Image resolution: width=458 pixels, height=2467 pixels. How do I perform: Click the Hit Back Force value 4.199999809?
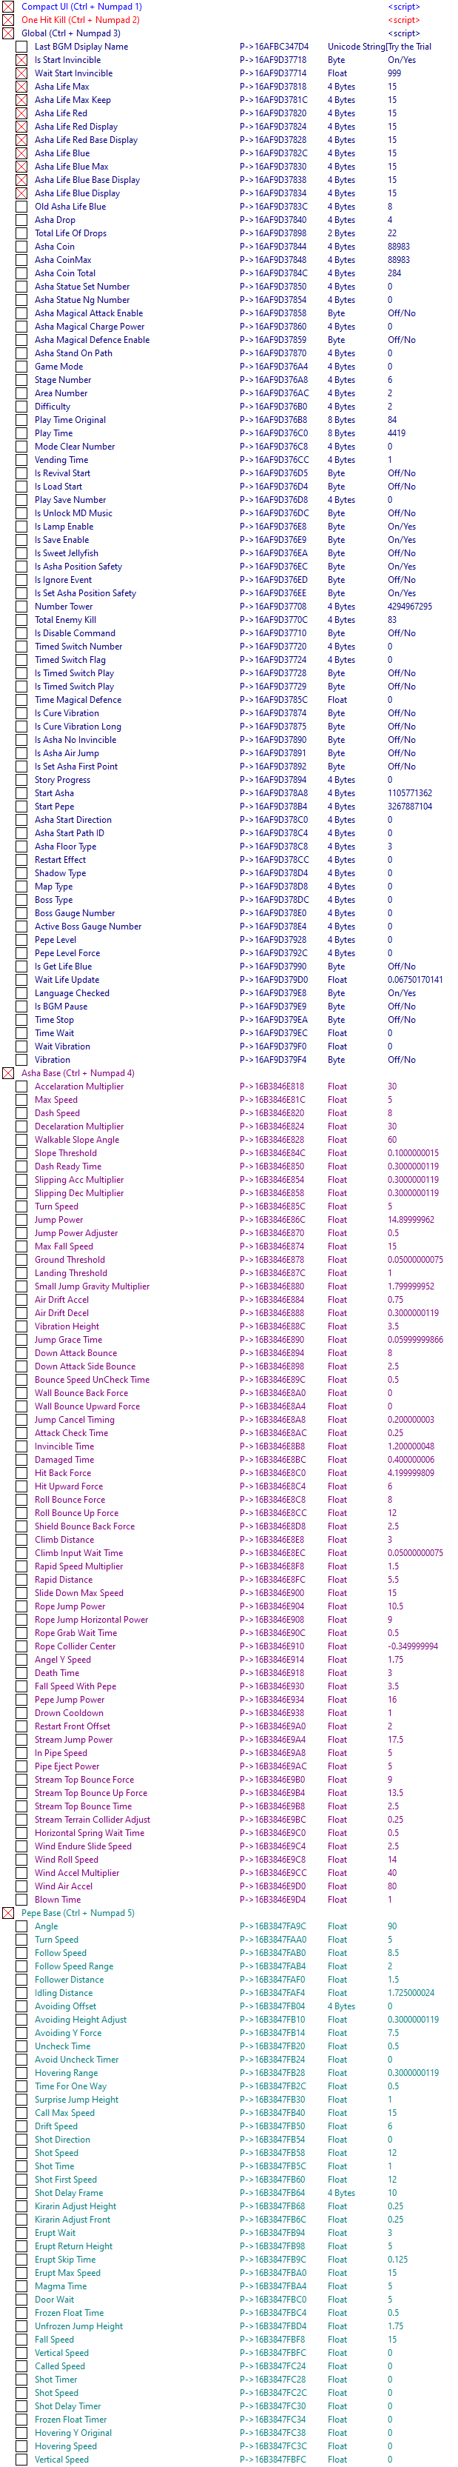411,1474
